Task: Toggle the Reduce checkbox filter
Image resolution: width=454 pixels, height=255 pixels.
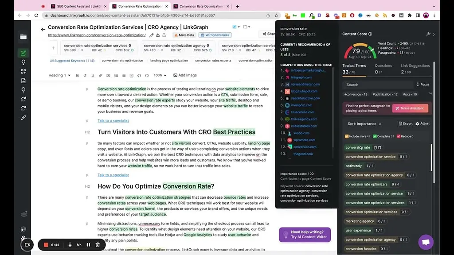Action: tap(399, 136)
